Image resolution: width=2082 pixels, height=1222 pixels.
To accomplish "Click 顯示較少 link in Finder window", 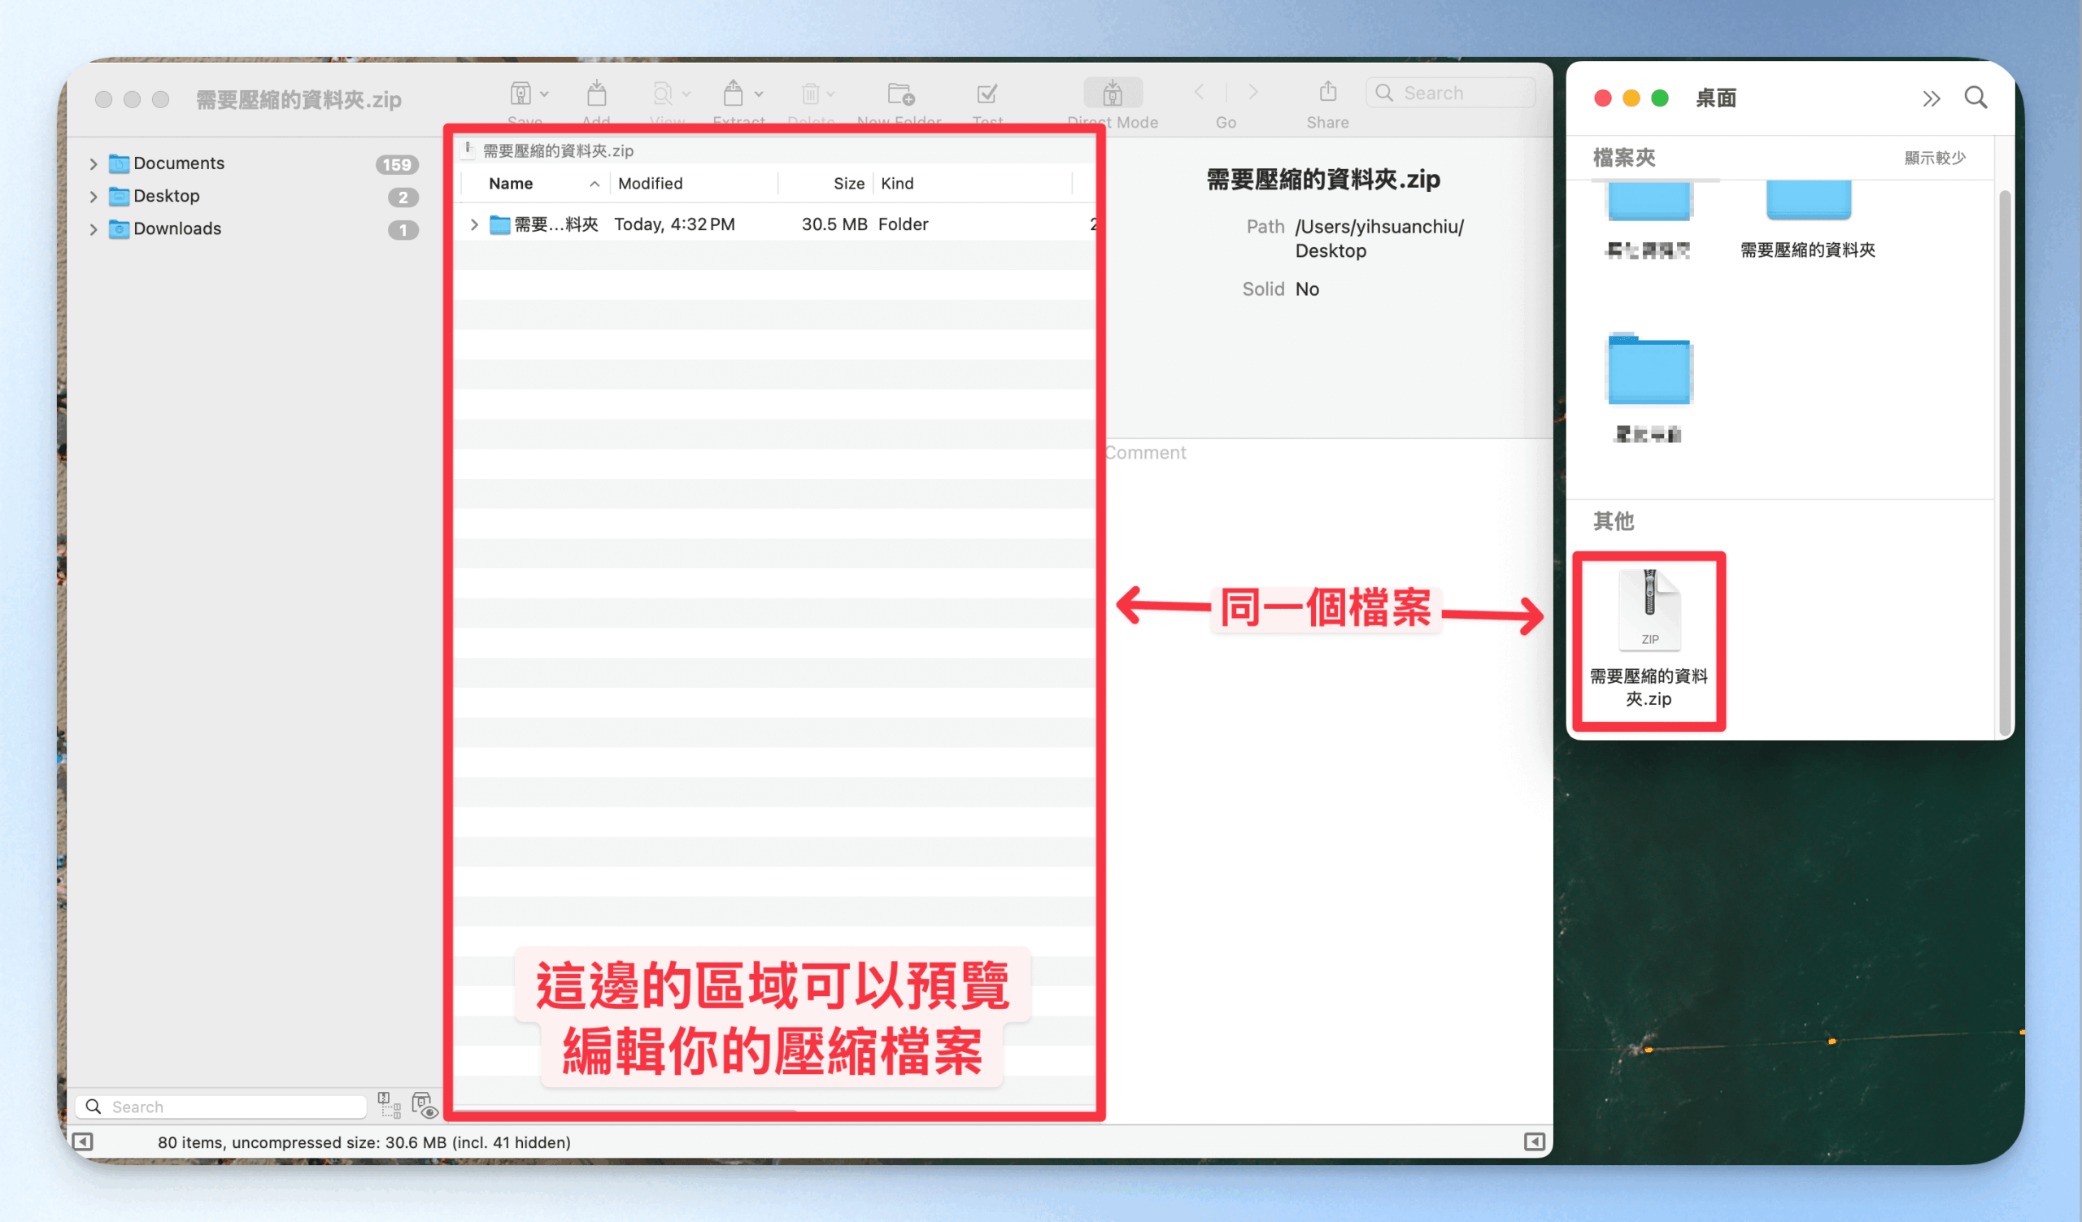I will tap(1934, 158).
